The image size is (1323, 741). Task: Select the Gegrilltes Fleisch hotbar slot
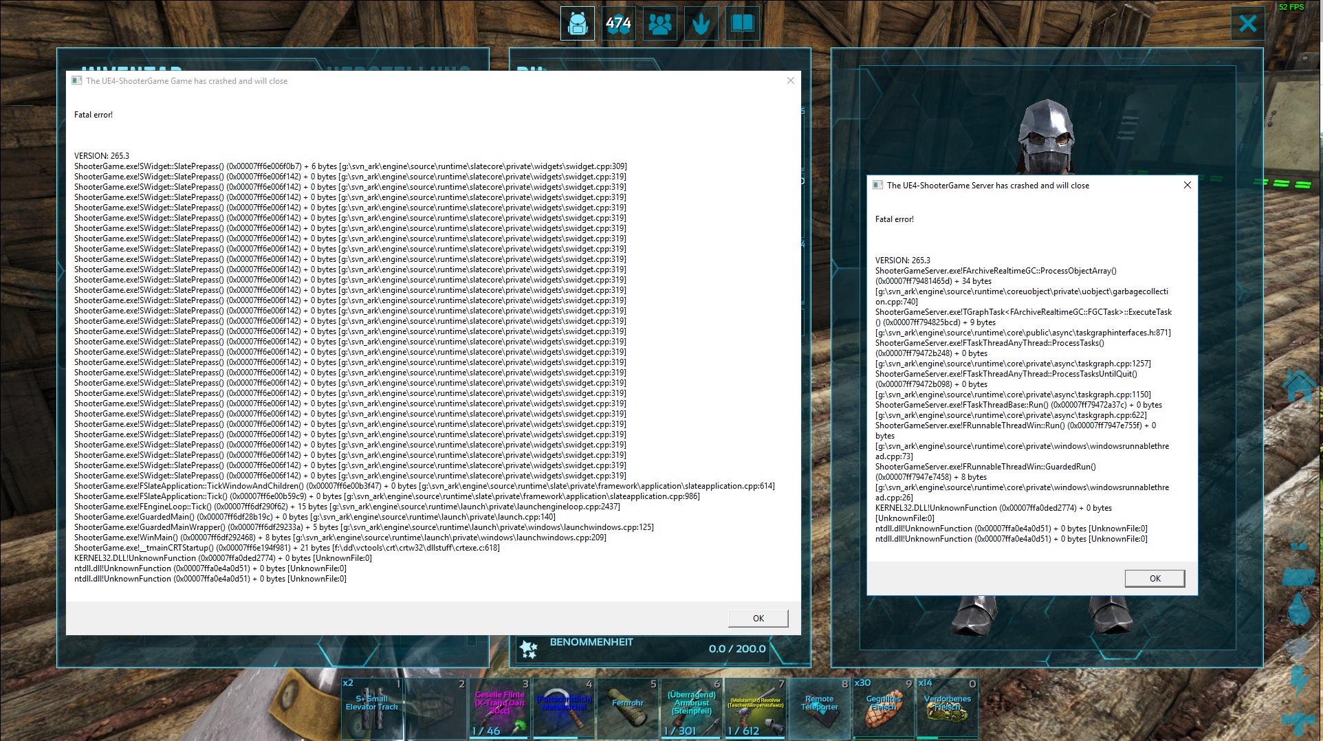(x=884, y=709)
